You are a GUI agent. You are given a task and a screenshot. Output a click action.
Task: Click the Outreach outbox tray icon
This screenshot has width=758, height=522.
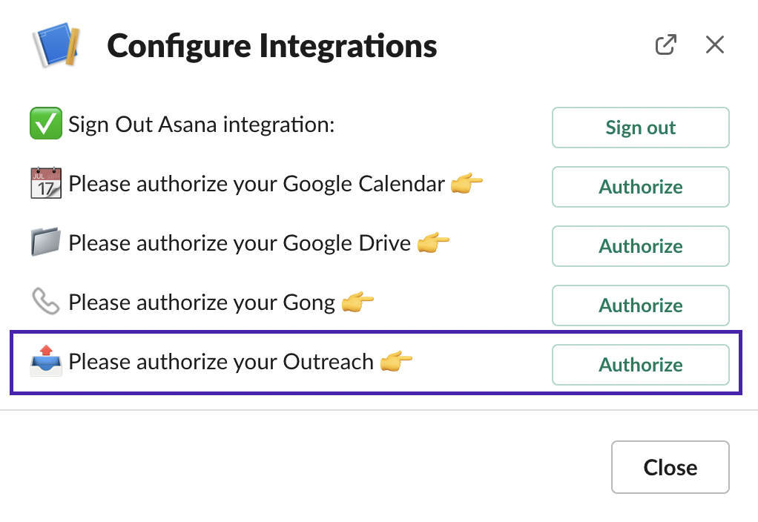point(46,361)
